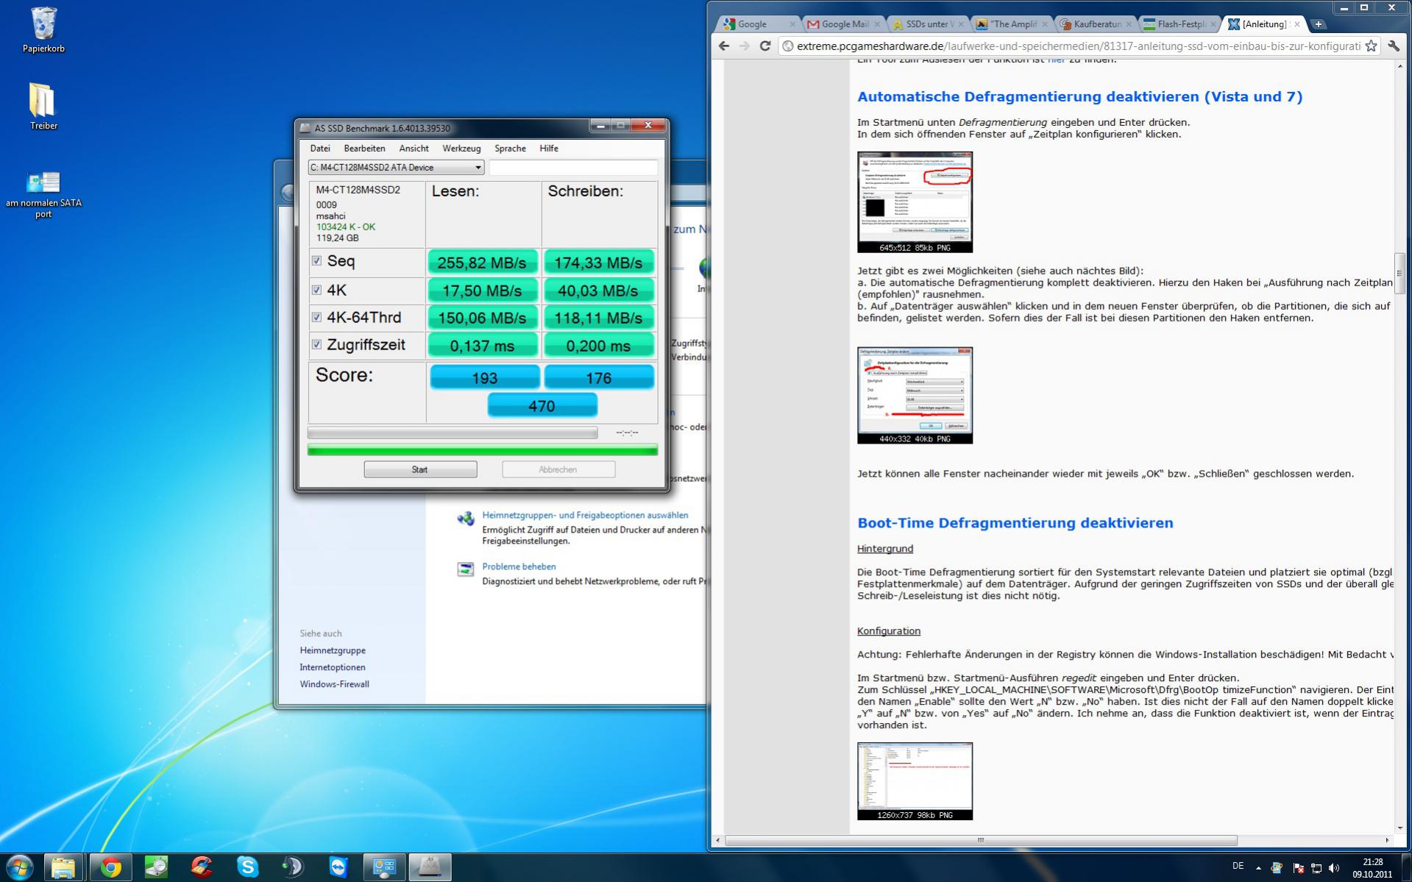This screenshot has width=1412, height=882.
Task: Show hidden tray icons arrow
Action: pyautogui.click(x=1258, y=868)
